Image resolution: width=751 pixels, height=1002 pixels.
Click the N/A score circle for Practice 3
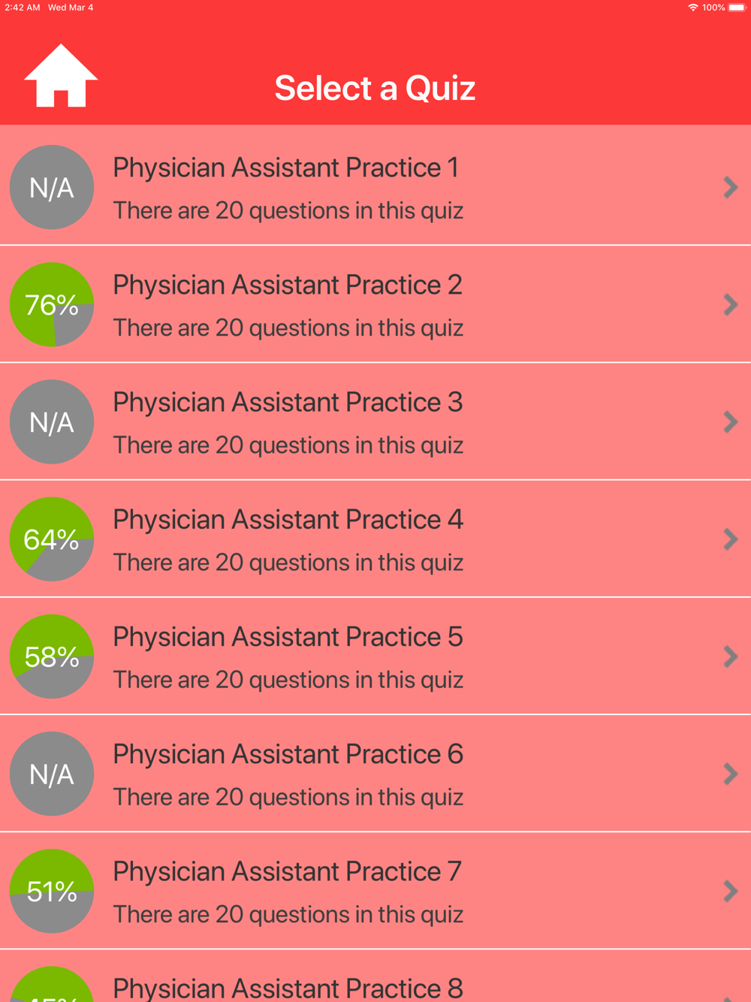point(52,421)
